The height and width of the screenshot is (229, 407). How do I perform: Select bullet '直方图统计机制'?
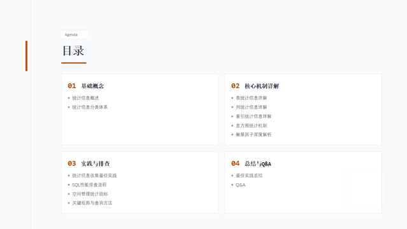tap(251, 125)
